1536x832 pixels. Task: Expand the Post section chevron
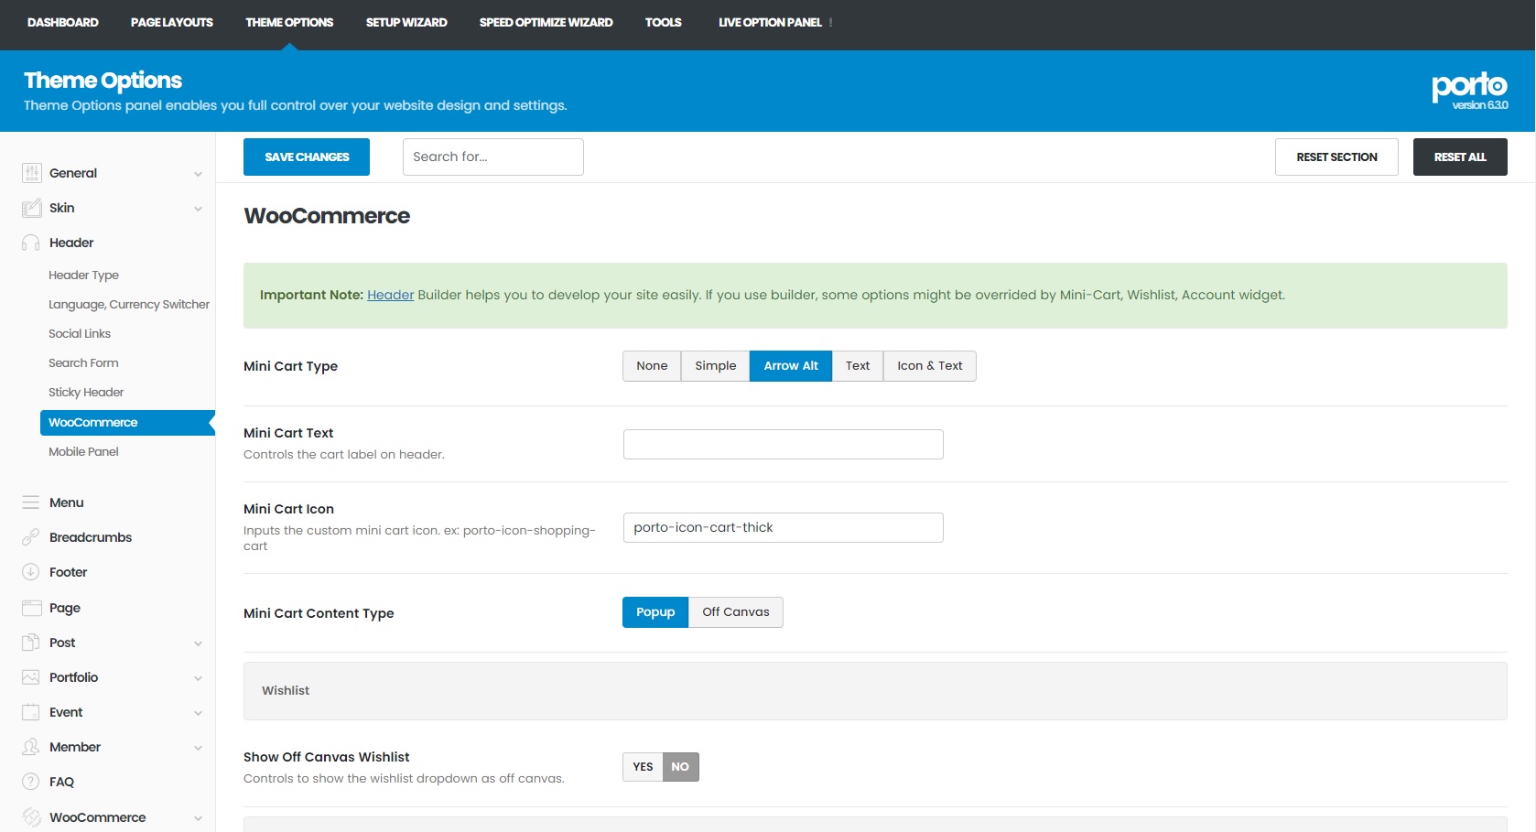[x=199, y=643]
